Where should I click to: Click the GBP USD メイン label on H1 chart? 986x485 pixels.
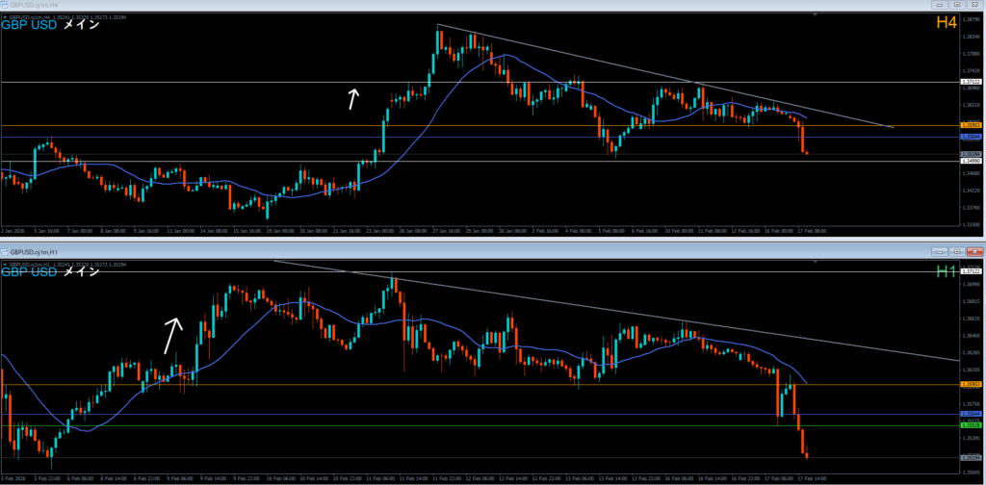point(50,272)
